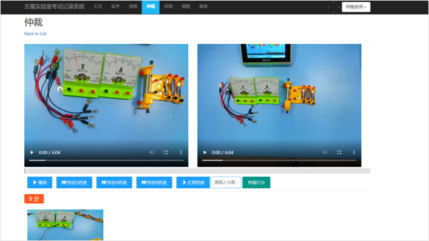Switch back to 正常倍速 speed
The width and height of the screenshot is (429, 241).
(x=193, y=182)
